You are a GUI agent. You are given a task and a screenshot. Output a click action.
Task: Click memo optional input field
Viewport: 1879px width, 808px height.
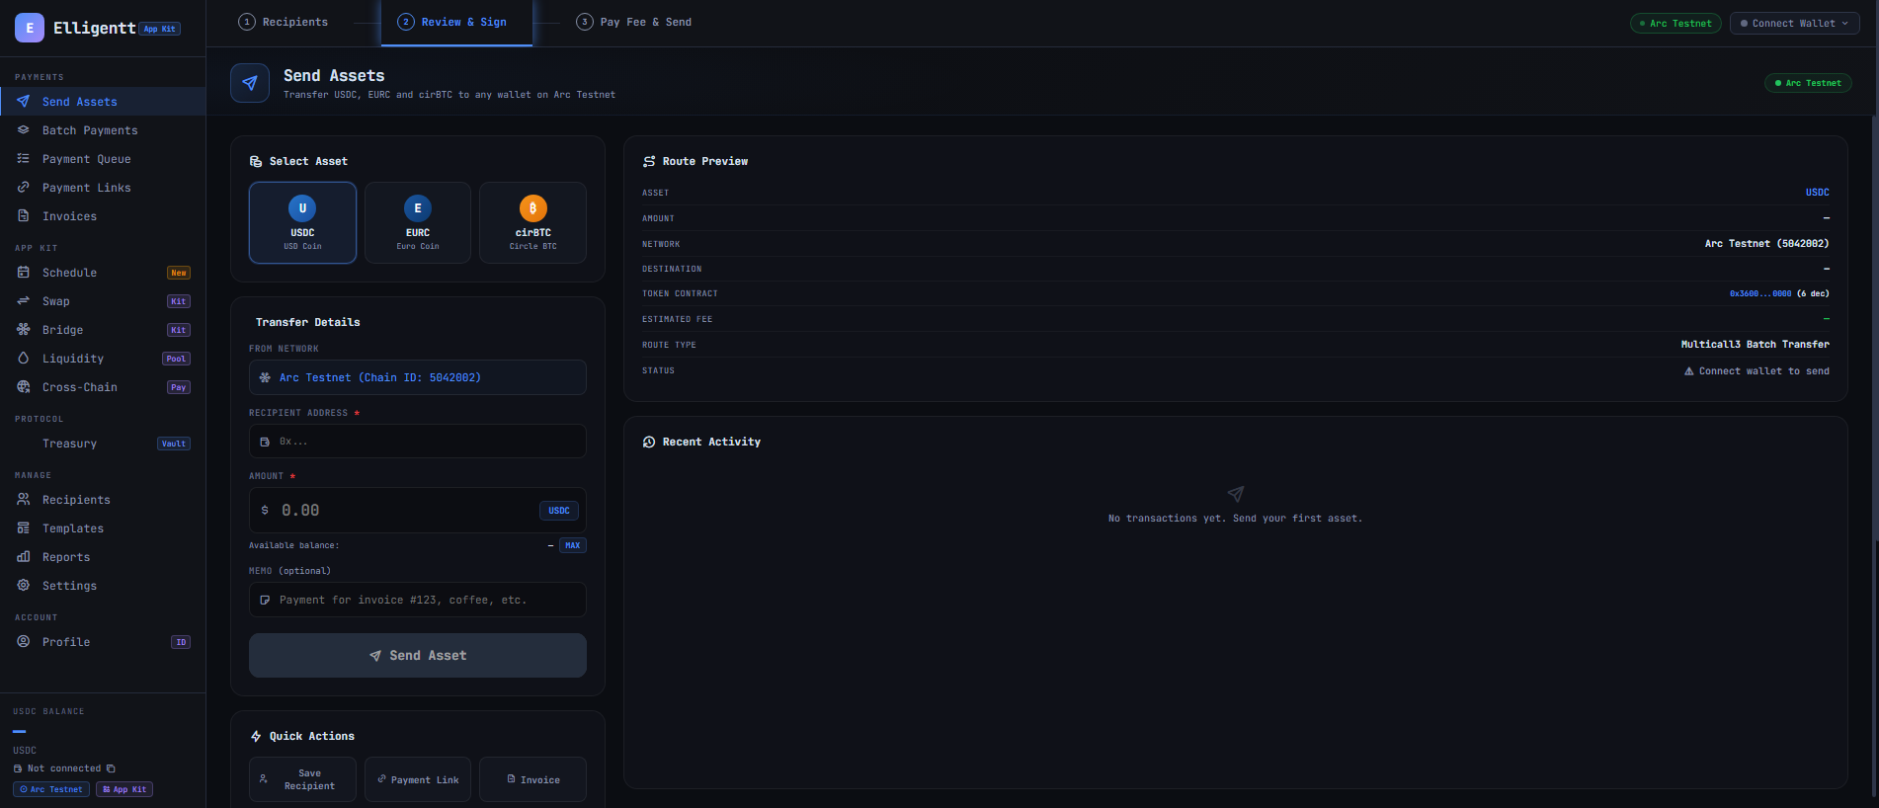point(418,600)
